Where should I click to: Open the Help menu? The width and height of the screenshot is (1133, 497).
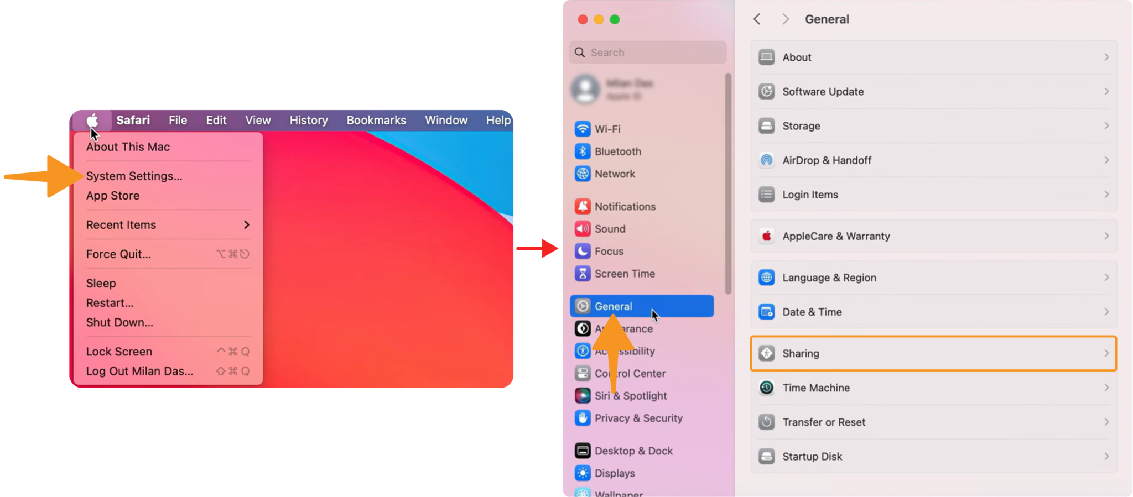coord(498,120)
